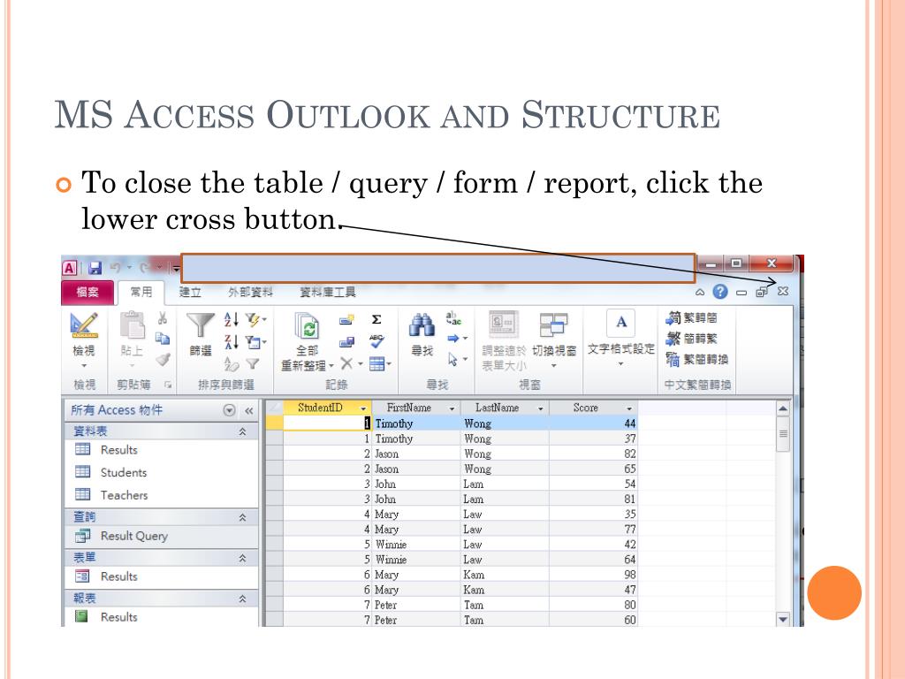This screenshot has height=679, width=905.
Task: Click the New Record icon
Action: point(346,319)
